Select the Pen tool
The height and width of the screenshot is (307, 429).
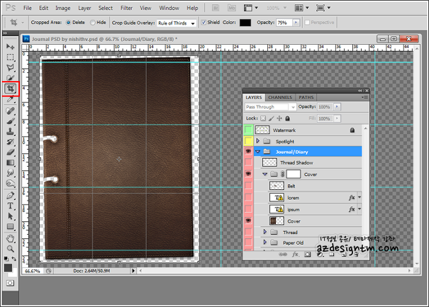click(11, 196)
